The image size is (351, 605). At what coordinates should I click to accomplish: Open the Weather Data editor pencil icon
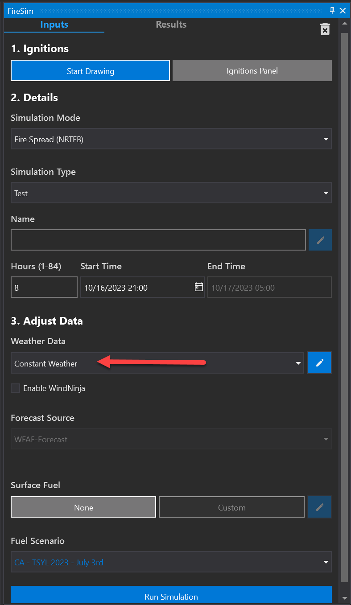319,362
